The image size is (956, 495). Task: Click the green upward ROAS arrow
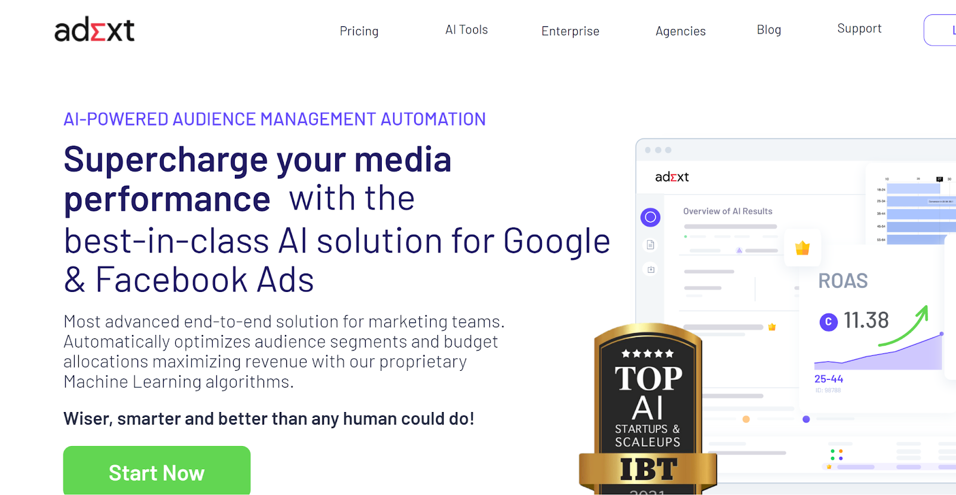click(903, 326)
